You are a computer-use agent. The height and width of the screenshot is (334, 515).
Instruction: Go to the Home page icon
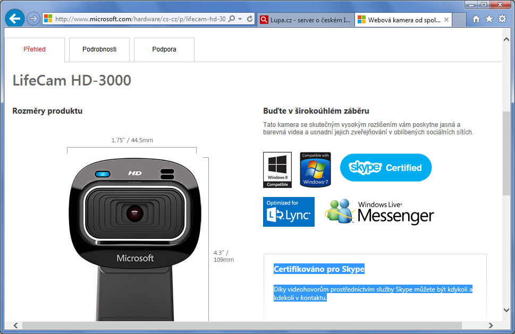tap(476, 19)
